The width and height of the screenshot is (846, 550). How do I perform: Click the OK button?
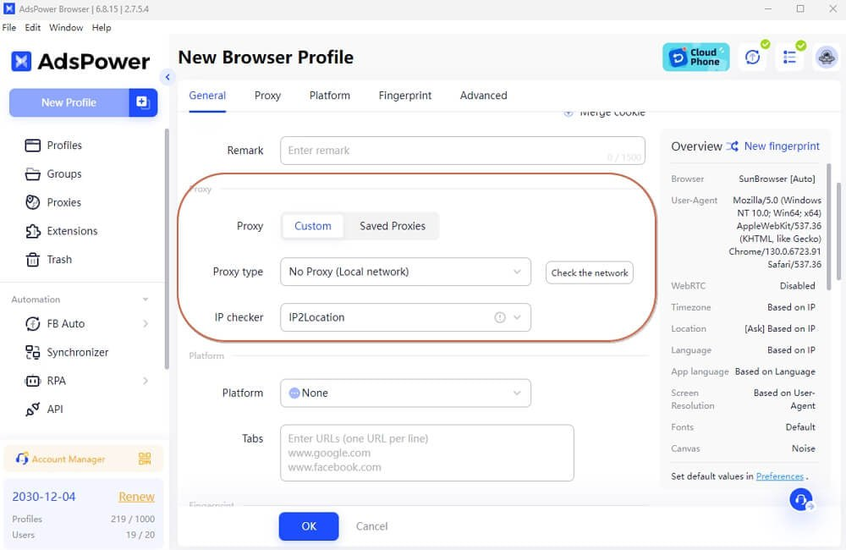[309, 526]
